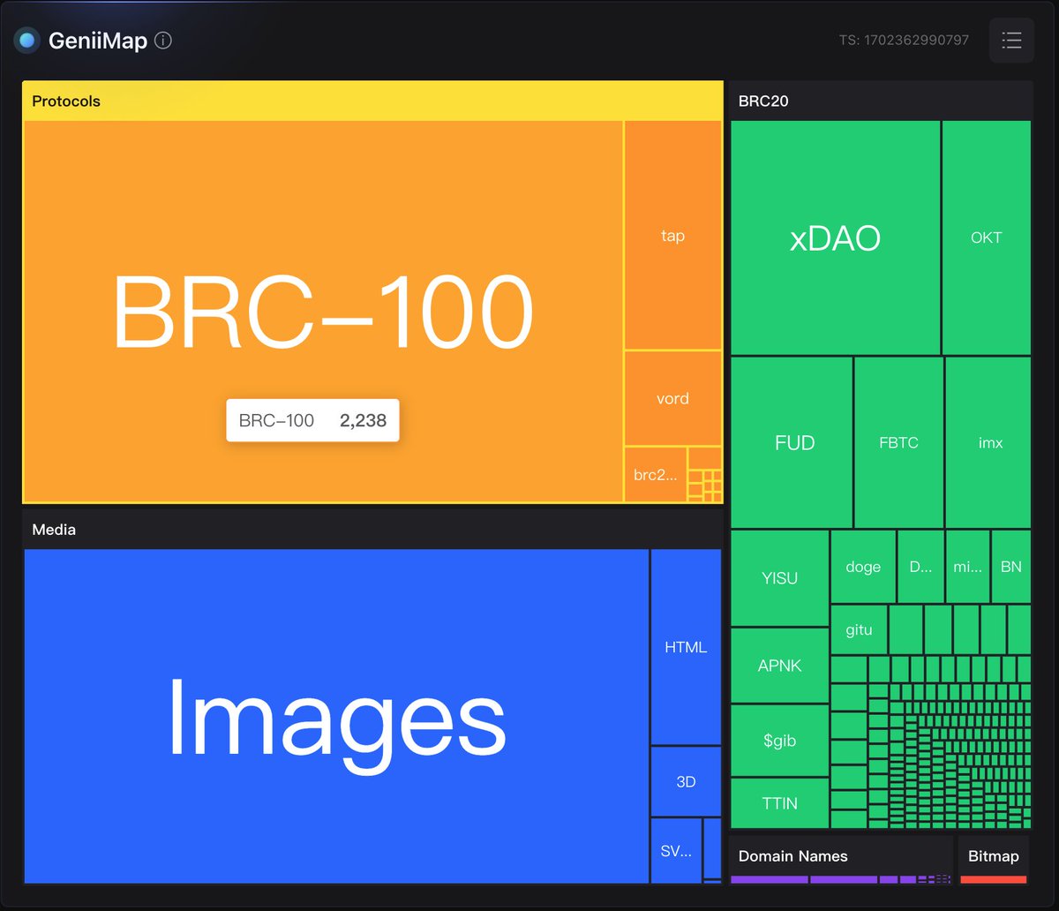Click the TS timestamp text in the header
Image resolution: width=1059 pixels, height=911 pixels.
[x=902, y=40]
